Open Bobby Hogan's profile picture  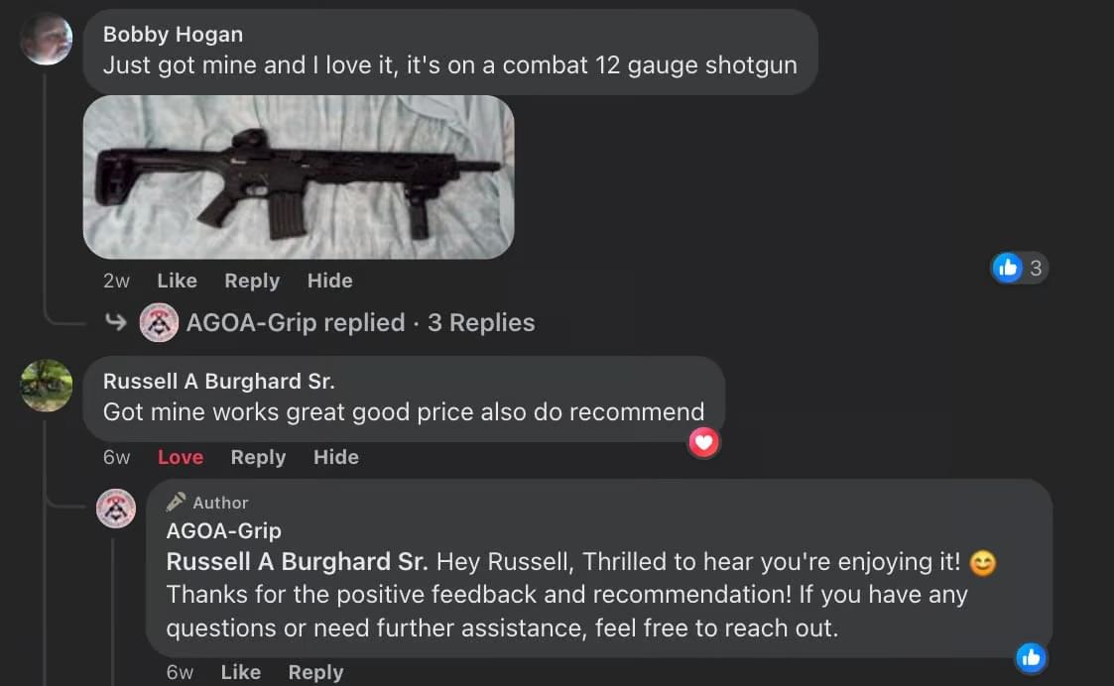click(47, 39)
